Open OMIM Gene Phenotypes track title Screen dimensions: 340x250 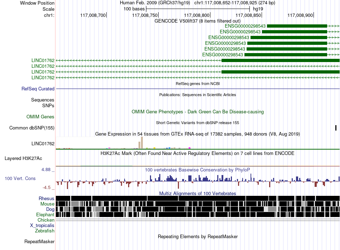coord(198,112)
